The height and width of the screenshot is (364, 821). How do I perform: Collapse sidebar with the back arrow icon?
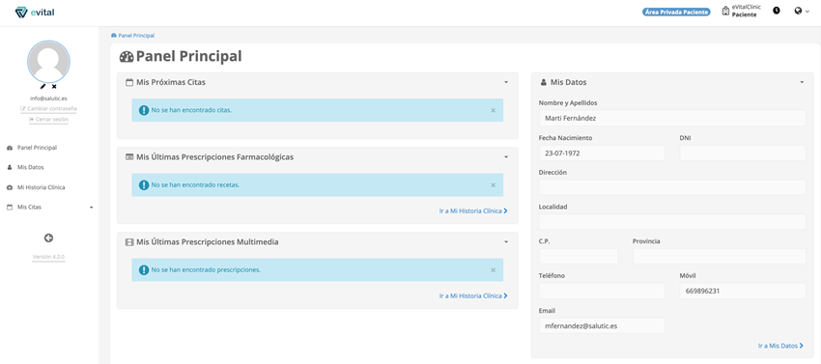48,238
